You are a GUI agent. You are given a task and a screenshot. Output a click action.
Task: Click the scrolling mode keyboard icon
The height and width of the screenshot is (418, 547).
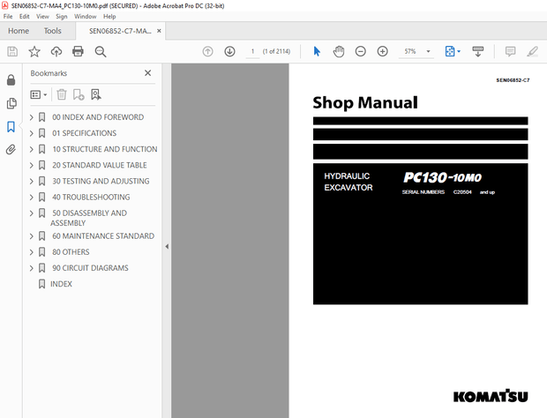point(478,52)
